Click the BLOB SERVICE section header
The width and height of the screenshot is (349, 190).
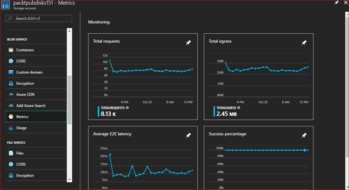coord(17,39)
